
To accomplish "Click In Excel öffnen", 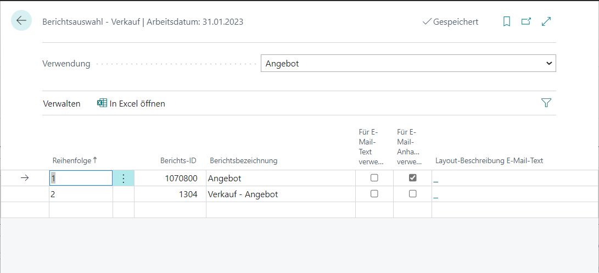I will pyautogui.click(x=137, y=103).
